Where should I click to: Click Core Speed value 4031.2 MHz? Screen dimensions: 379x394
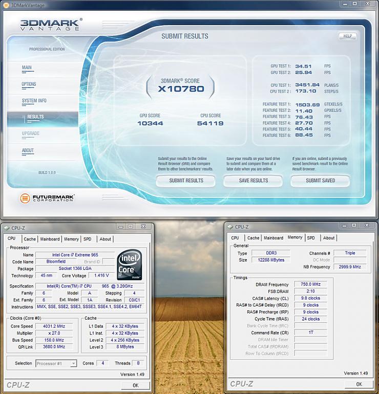(x=54, y=326)
